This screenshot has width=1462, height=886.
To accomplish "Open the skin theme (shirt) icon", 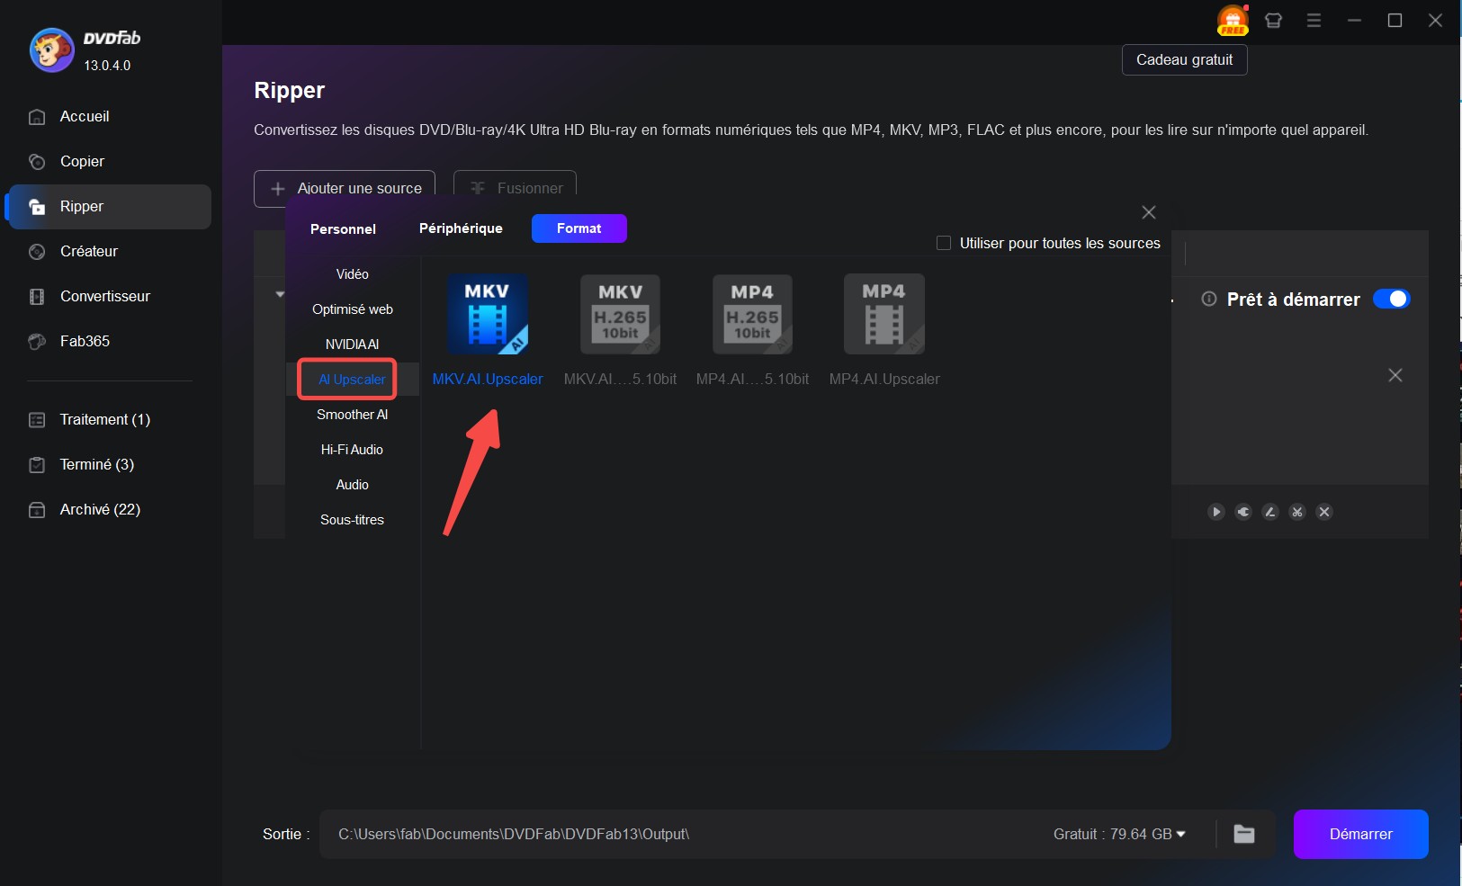I will tap(1273, 21).
